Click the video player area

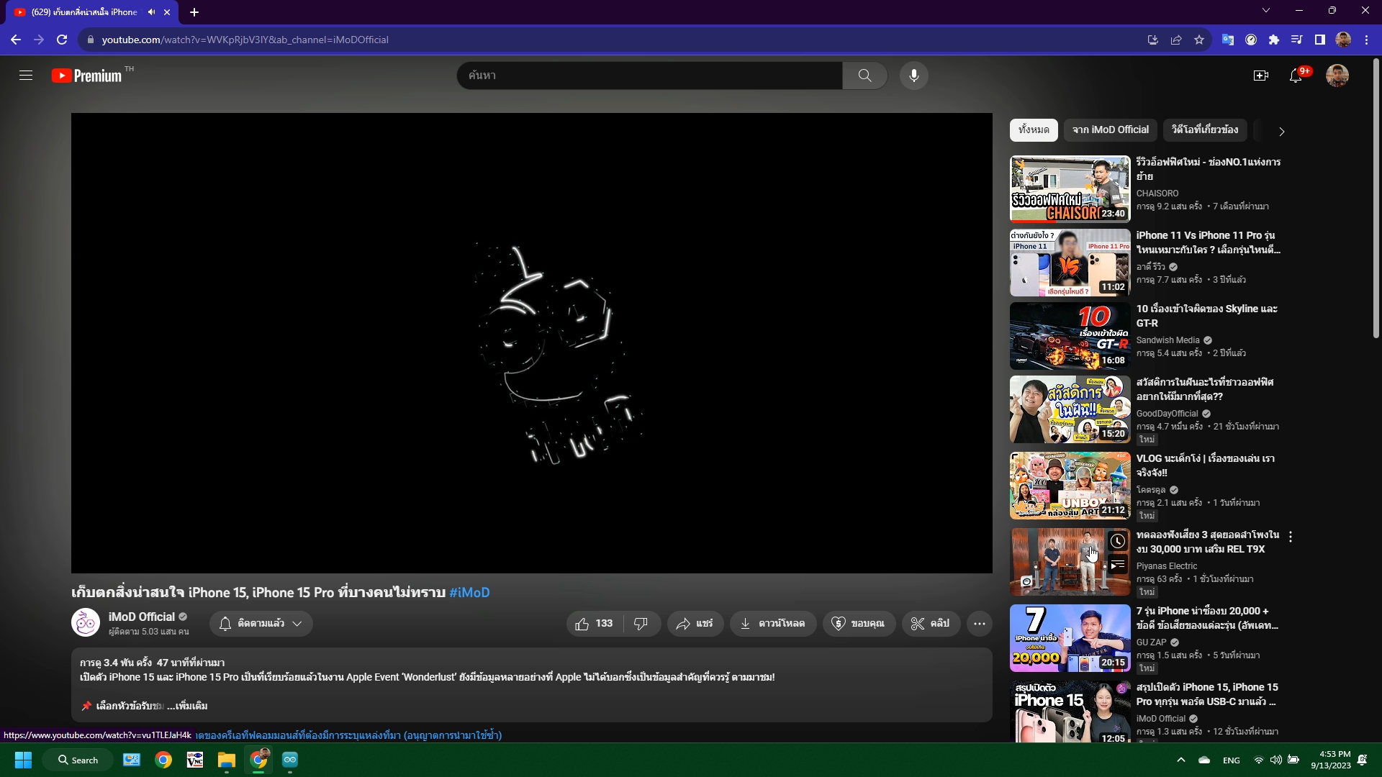tap(531, 343)
